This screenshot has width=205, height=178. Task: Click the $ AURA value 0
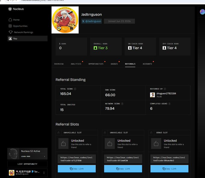(x=60, y=48)
